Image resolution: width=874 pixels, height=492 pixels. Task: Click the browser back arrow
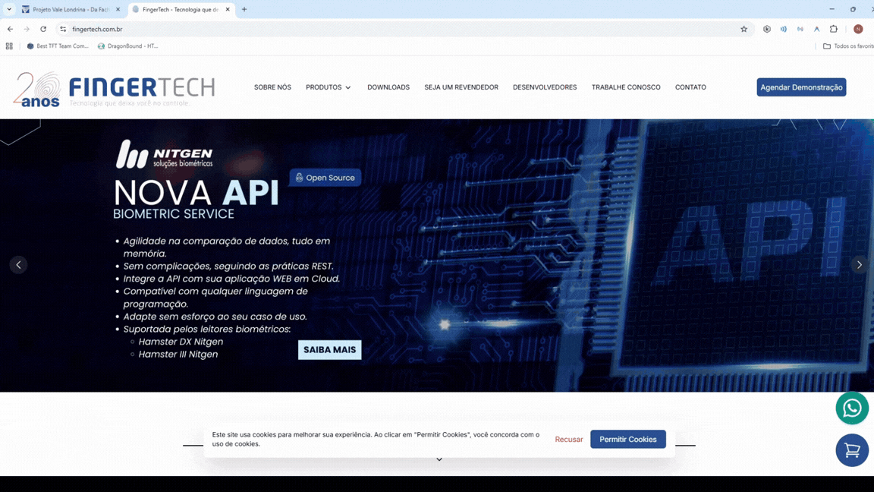10,29
